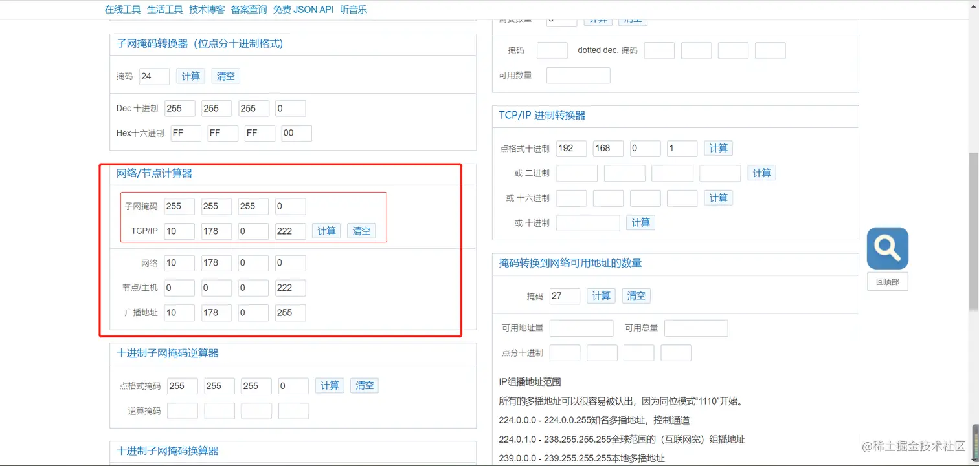Click the 或 十进制 input field
Screen dimensions: 979x466
click(588, 223)
